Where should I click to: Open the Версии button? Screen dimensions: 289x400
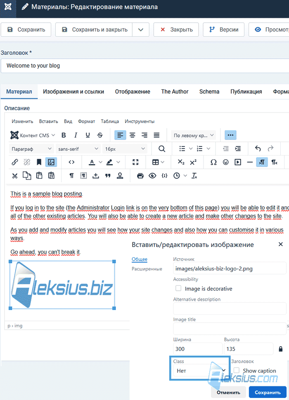223,30
